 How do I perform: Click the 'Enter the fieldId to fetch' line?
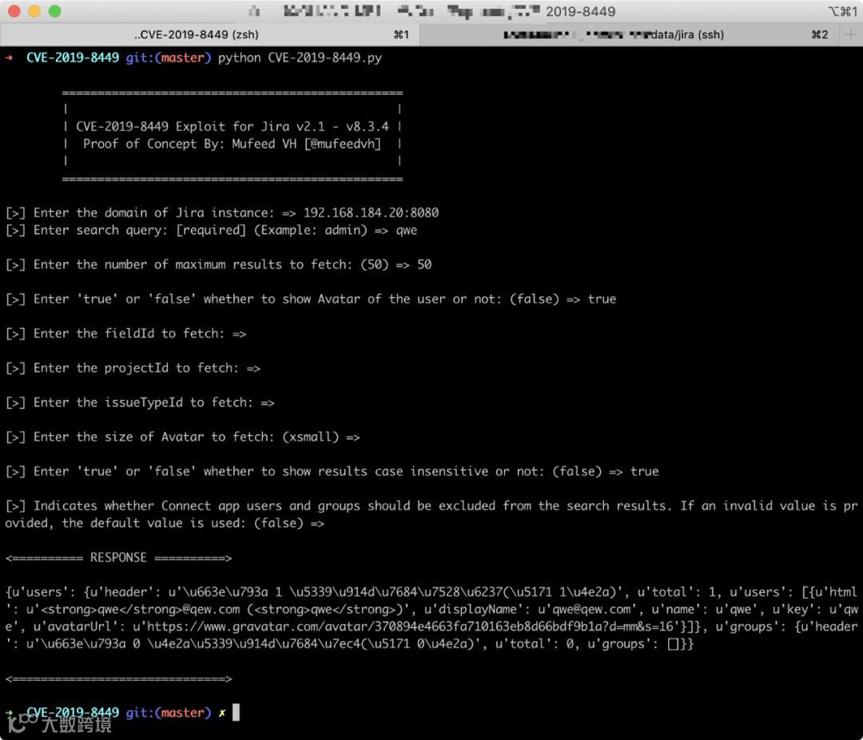point(126,334)
